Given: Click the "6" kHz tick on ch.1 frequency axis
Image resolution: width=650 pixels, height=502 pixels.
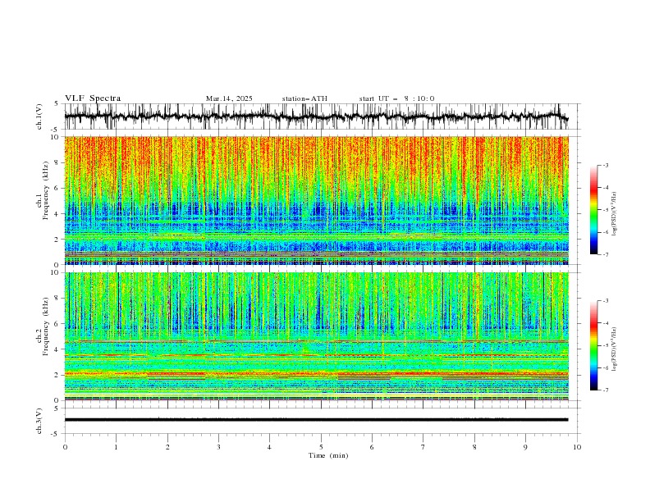Looking at the screenshot, I should (x=57, y=188).
